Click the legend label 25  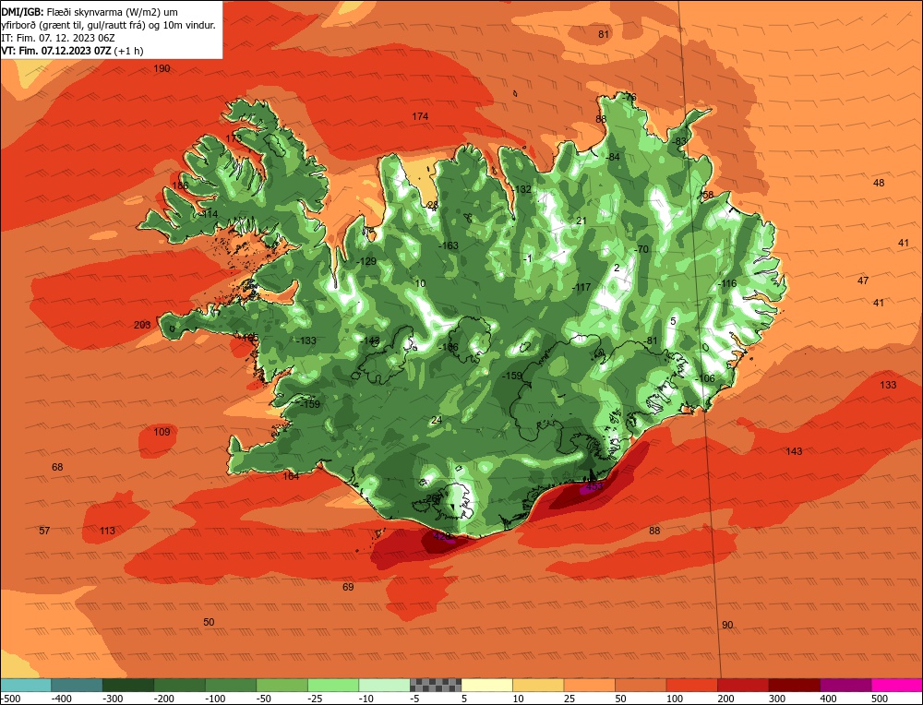click(569, 699)
